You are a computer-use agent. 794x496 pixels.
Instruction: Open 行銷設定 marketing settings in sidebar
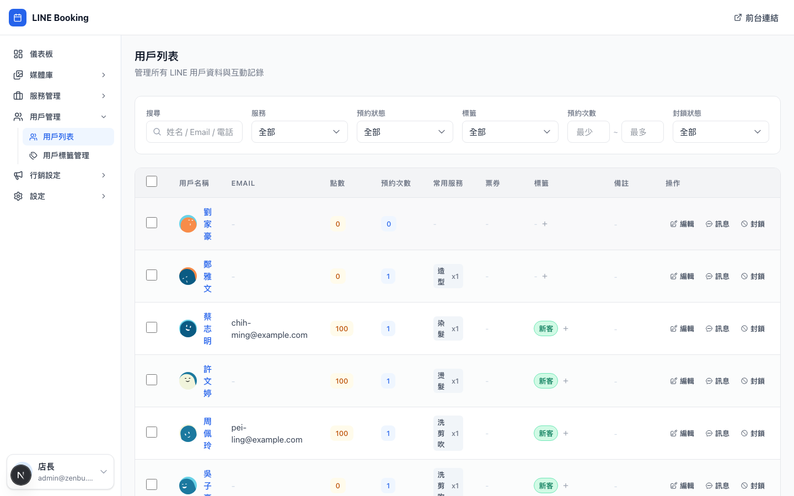pos(44,175)
